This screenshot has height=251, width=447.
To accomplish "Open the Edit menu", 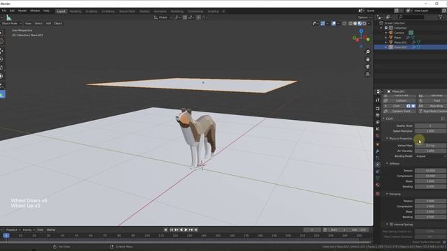I will pos(12,11).
